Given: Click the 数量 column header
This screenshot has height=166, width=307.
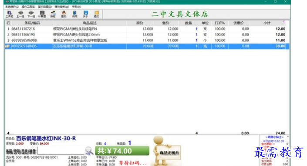Looking at the screenshot, I should pyautogui.click(x=189, y=23).
